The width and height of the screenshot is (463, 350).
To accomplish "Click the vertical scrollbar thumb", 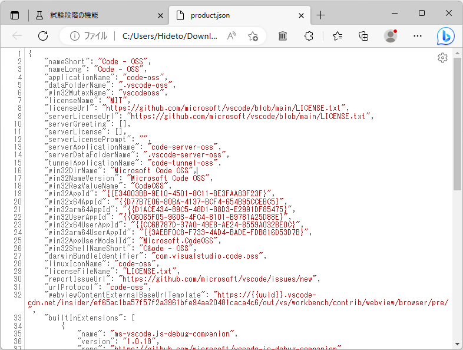I will coord(457,124).
